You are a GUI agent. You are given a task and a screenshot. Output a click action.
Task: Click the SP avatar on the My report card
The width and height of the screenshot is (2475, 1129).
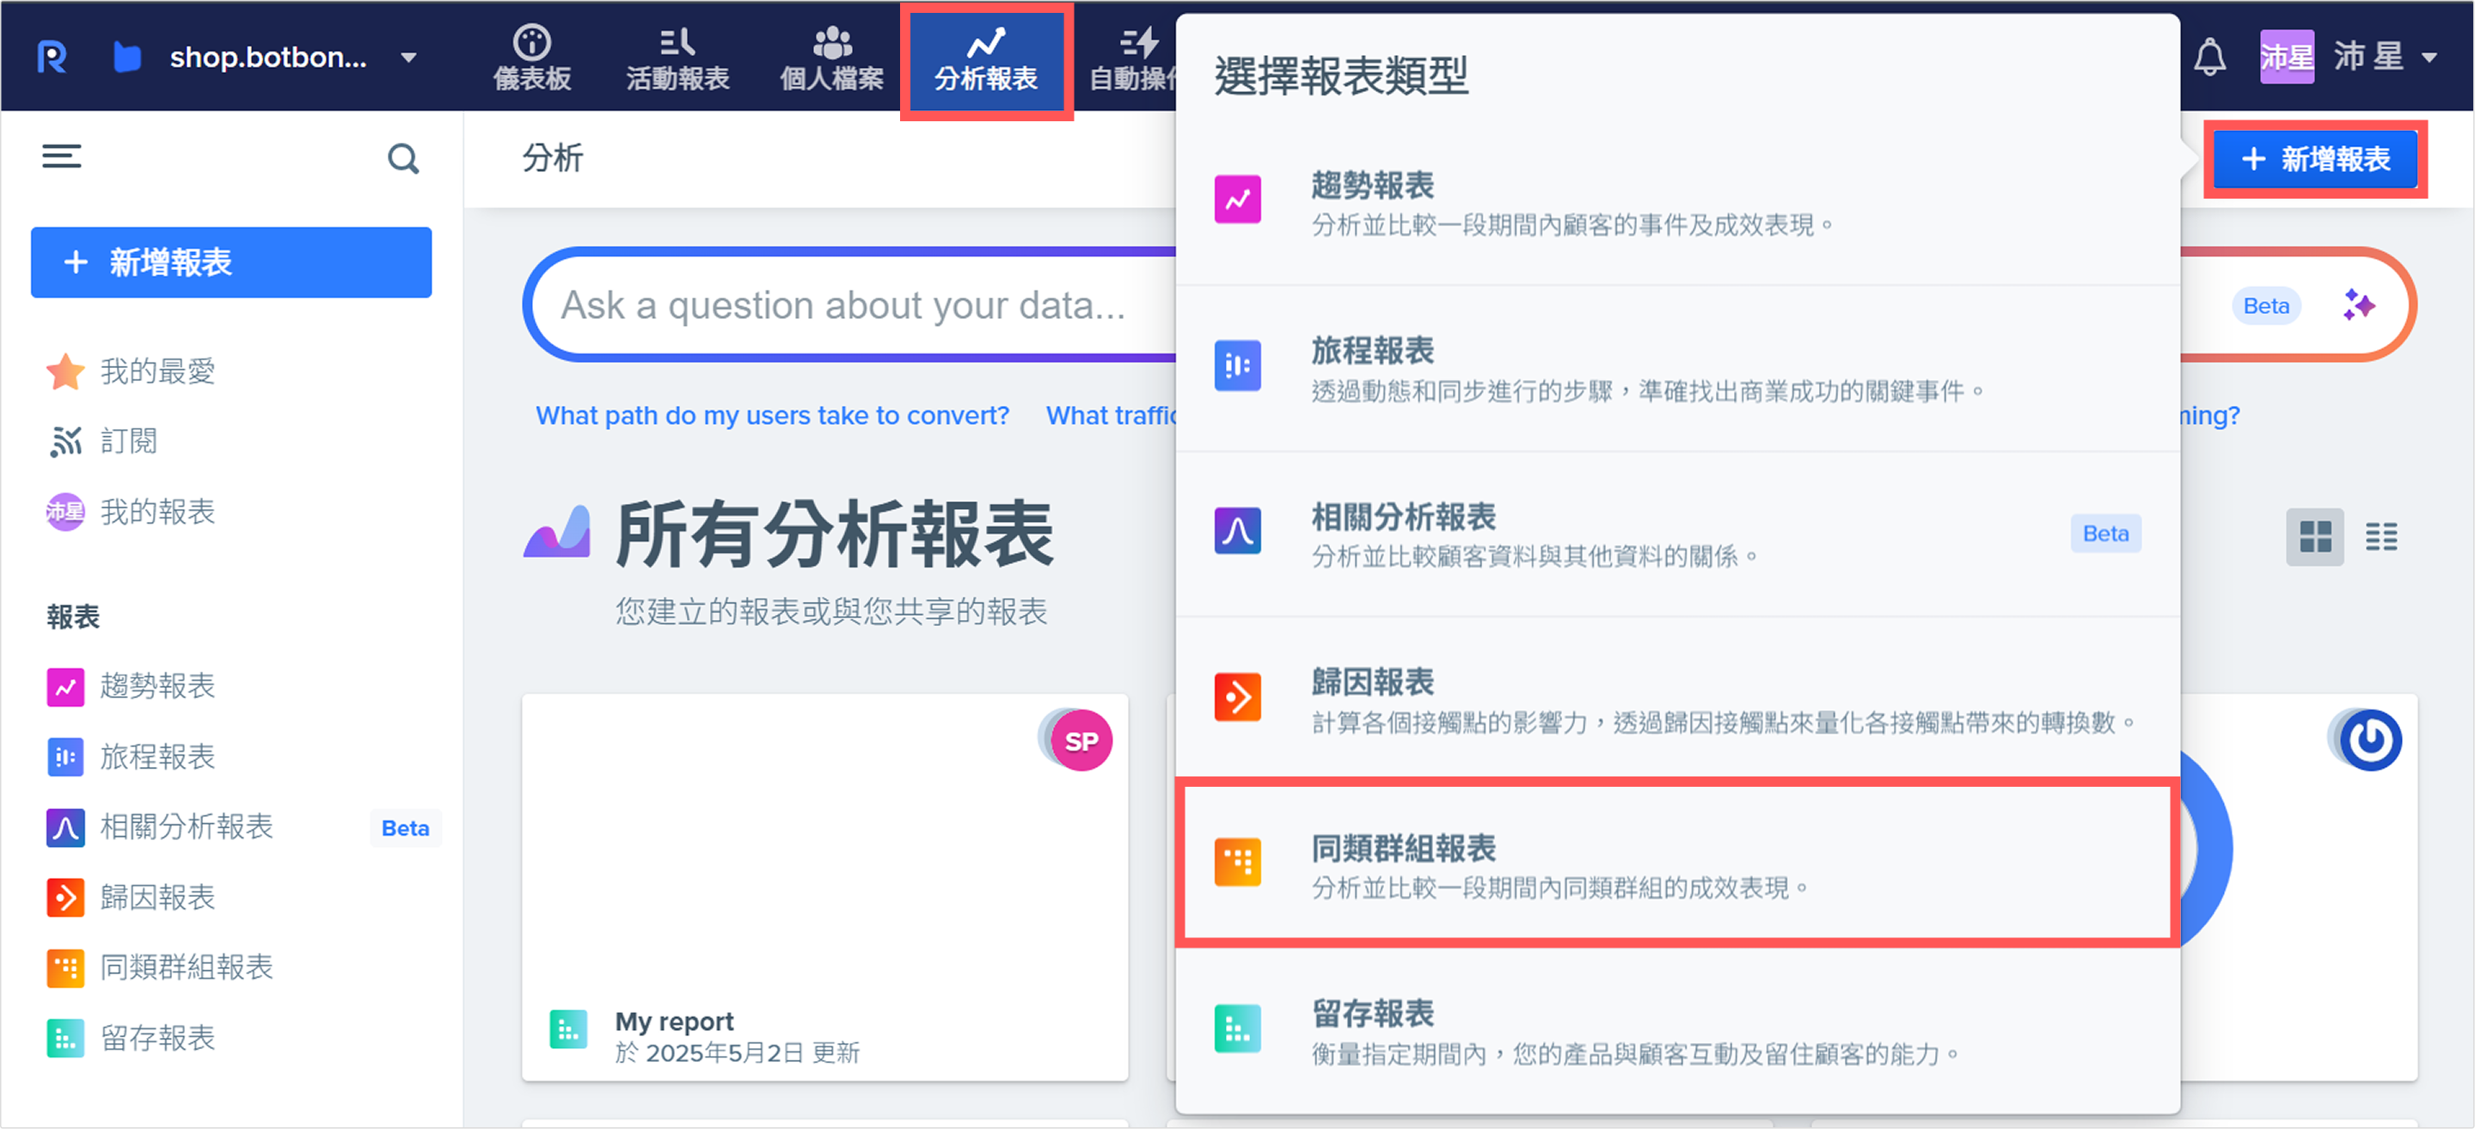coord(1081,741)
